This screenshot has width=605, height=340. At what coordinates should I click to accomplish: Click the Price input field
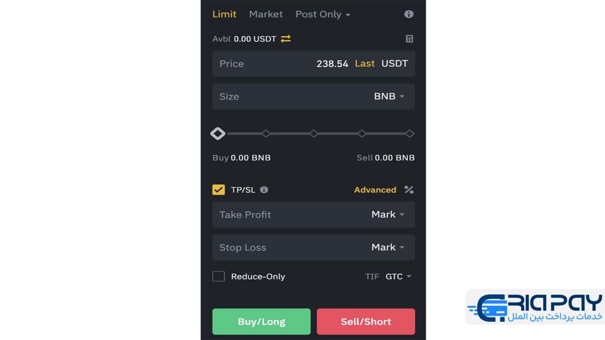click(313, 63)
